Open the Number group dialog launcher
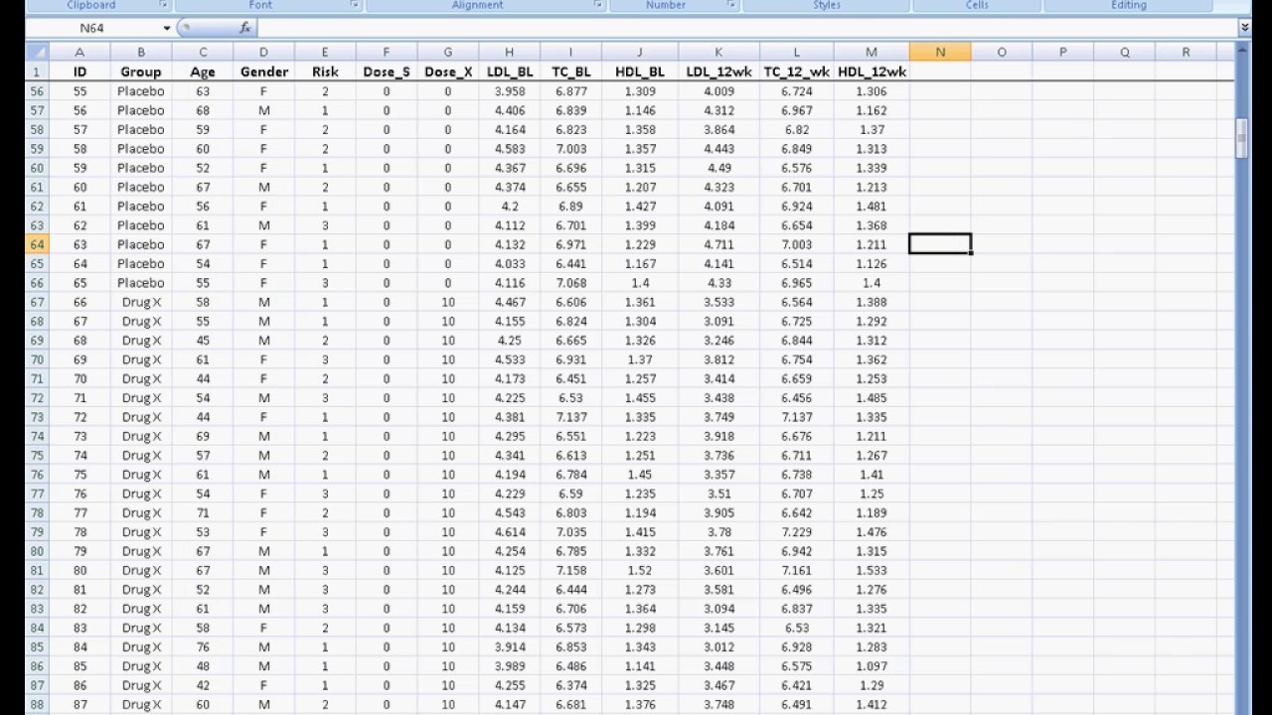Image resolution: width=1272 pixels, height=715 pixels. click(x=731, y=5)
